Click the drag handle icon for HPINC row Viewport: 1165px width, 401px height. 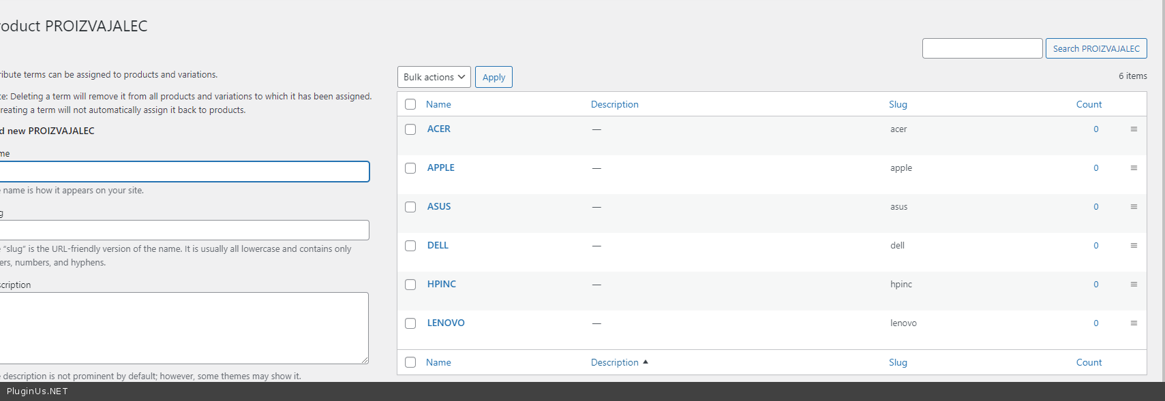[1134, 285]
